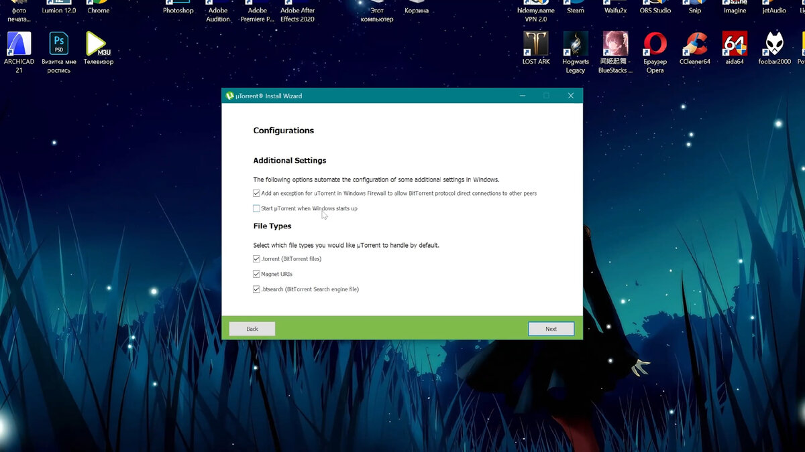
Task: Open the Визитка мне роспись PSD file
Action: point(59,51)
